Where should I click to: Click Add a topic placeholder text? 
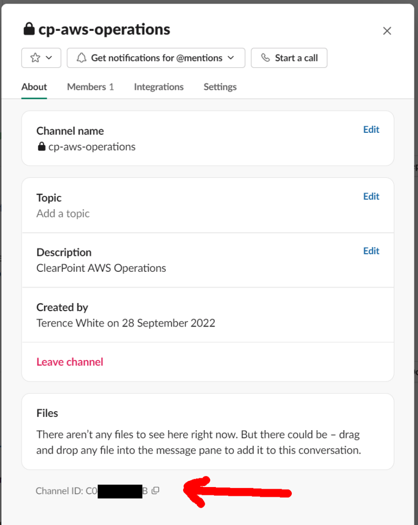coord(63,213)
